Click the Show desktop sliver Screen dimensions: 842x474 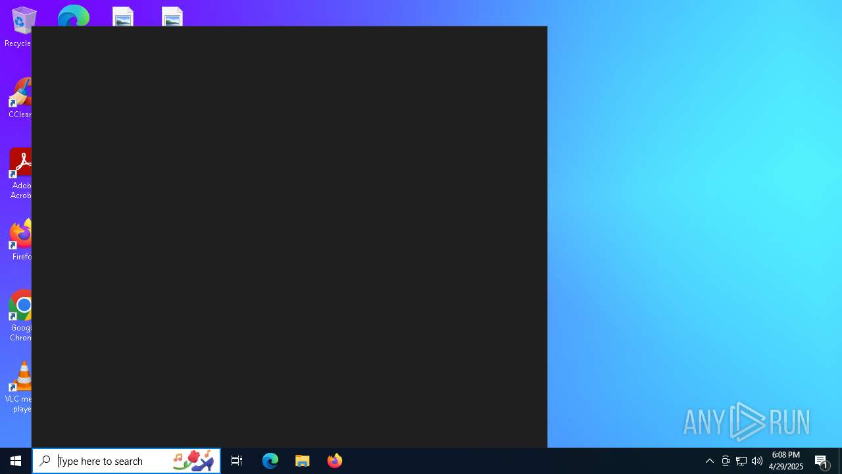point(840,461)
